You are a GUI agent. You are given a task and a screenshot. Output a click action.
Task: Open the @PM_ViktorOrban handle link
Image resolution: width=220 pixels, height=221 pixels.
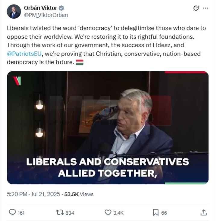point(46,15)
